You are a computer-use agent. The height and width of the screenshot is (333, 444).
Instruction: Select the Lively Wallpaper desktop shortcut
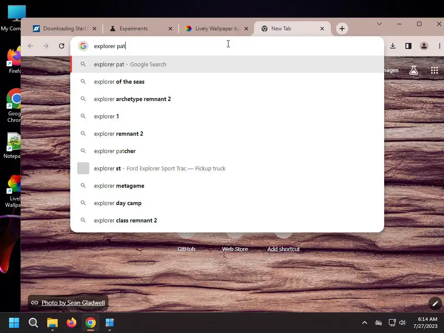pos(13,191)
